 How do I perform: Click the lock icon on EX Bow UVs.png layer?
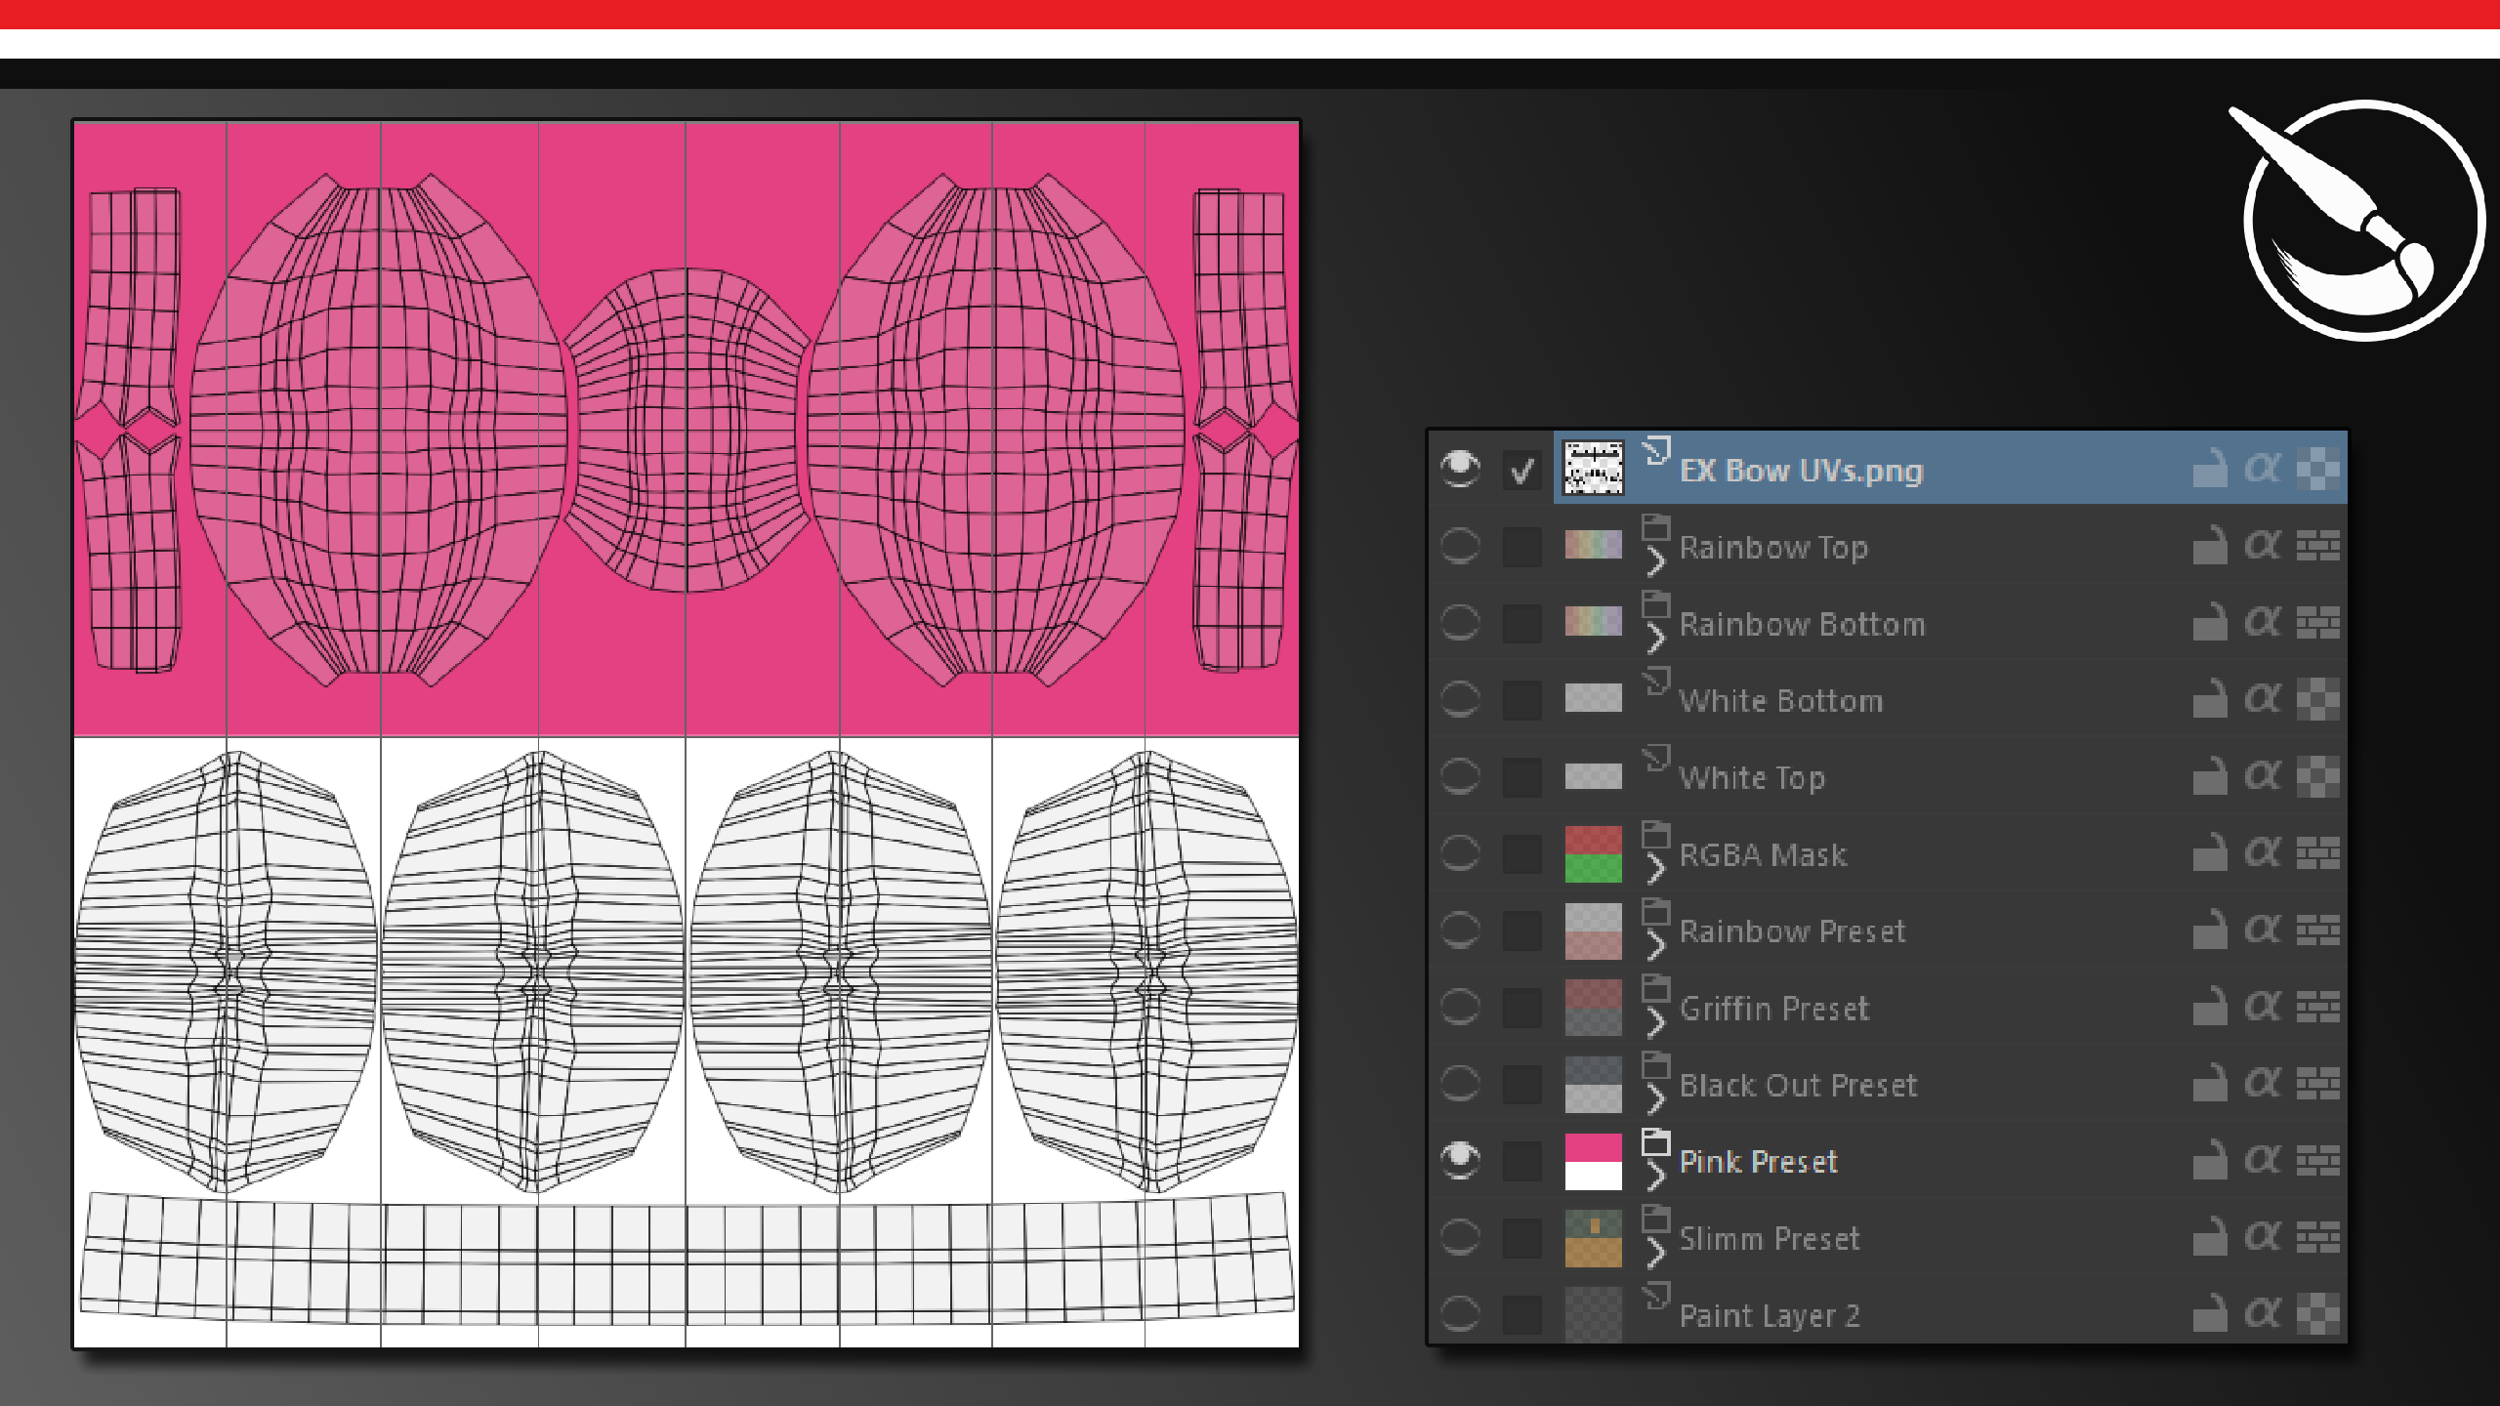click(2209, 470)
